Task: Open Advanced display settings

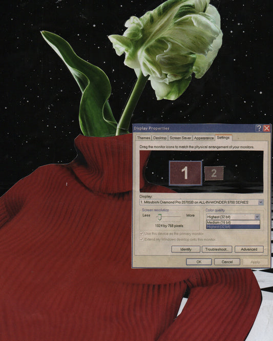Action: click(249, 249)
